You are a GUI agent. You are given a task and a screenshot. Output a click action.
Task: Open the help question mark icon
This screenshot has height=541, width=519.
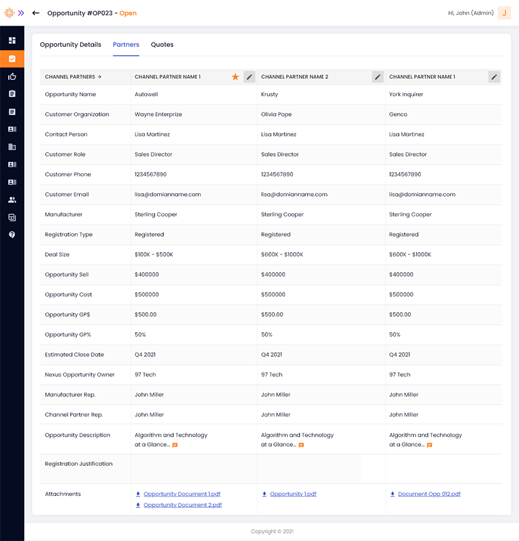(x=12, y=235)
